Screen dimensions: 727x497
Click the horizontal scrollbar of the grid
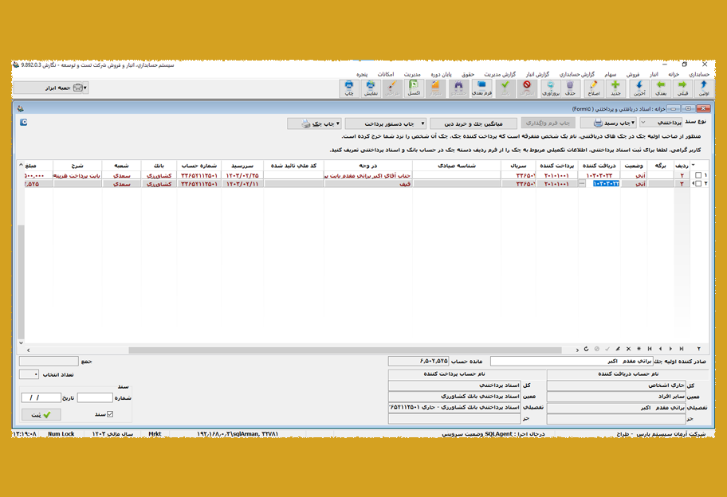(x=345, y=350)
